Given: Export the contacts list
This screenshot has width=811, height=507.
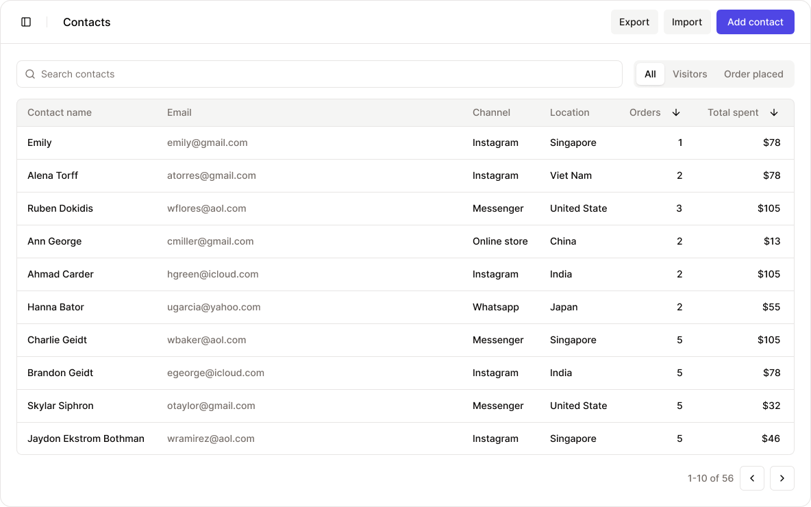Looking at the screenshot, I should 634,21.
